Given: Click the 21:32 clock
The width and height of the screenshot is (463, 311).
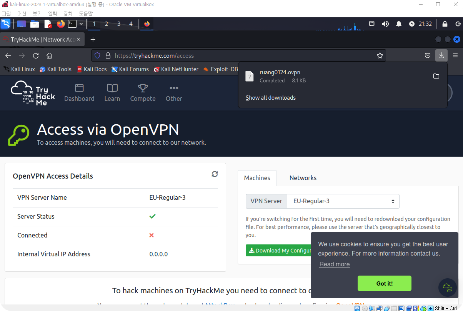Looking at the screenshot, I should coord(425,24).
